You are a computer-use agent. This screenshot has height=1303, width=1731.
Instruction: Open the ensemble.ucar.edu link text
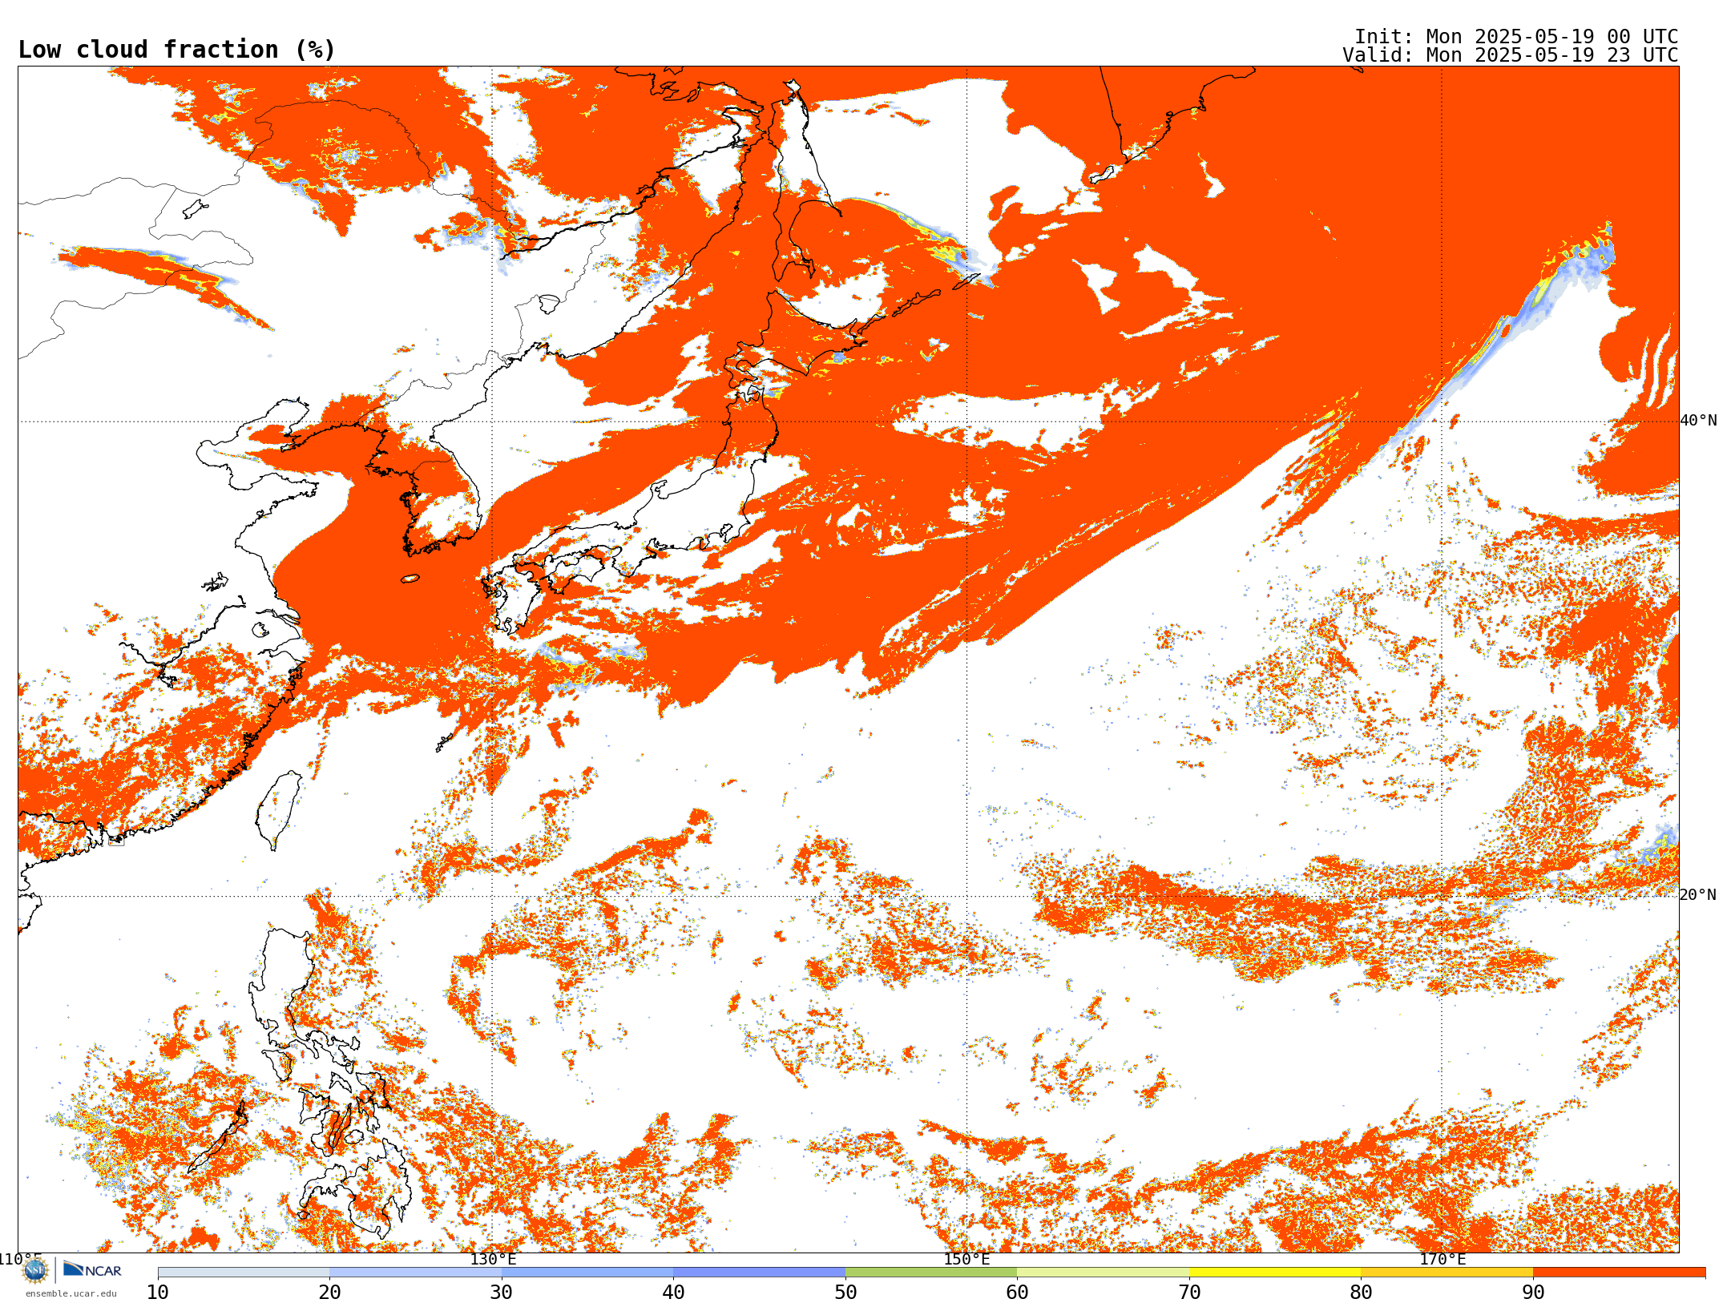(x=71, y=1293)
